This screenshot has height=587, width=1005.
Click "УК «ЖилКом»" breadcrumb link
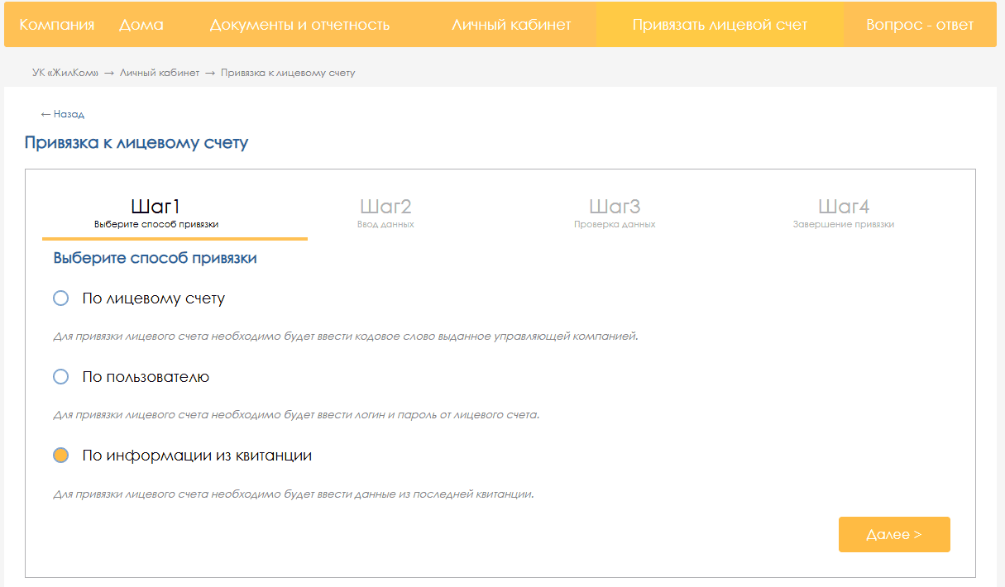coord(65,73)
